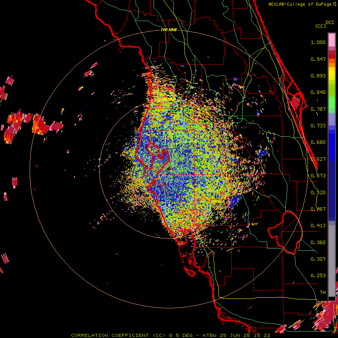The image size is (338, 338).
Task: Pick the gray segment of color bar
Action: (x=332, y=261)
